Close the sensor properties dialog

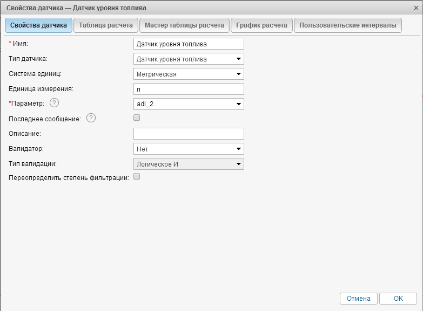pyautogui.click(x=416, y=8)
